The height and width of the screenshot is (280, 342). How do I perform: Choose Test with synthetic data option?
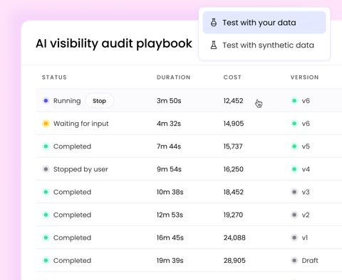[264, 45]
